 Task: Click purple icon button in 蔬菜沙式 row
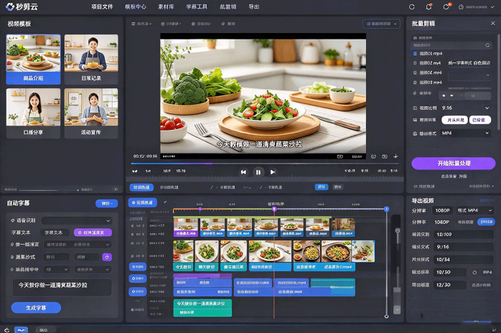[107, 257]
